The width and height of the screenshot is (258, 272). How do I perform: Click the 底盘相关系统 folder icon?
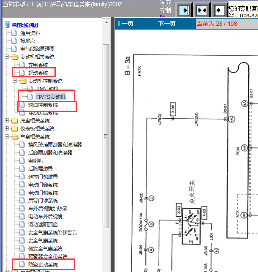point(15,120)
